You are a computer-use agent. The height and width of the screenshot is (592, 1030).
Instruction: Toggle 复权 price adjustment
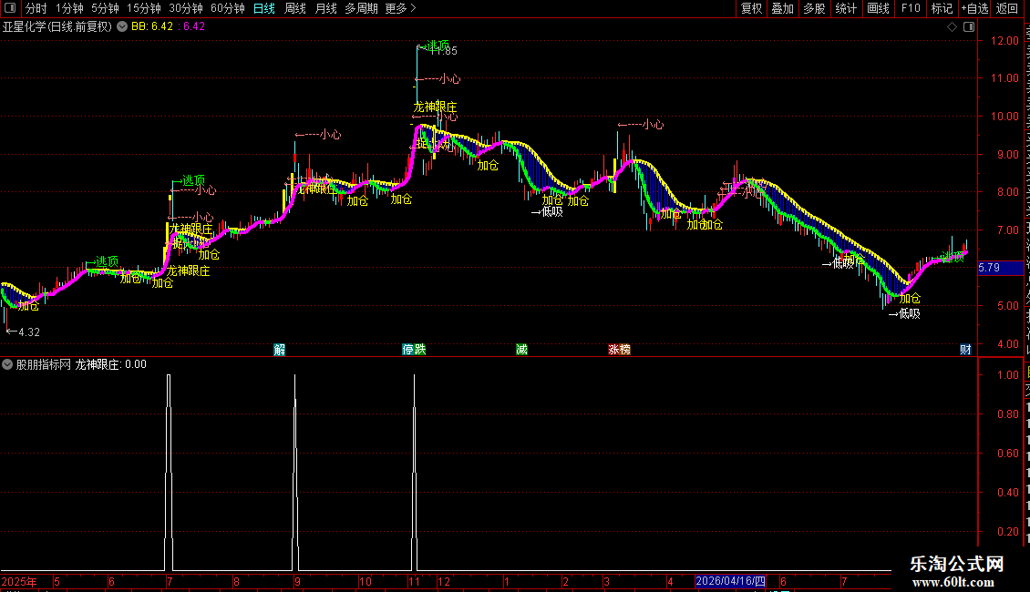tap(751, 8)
